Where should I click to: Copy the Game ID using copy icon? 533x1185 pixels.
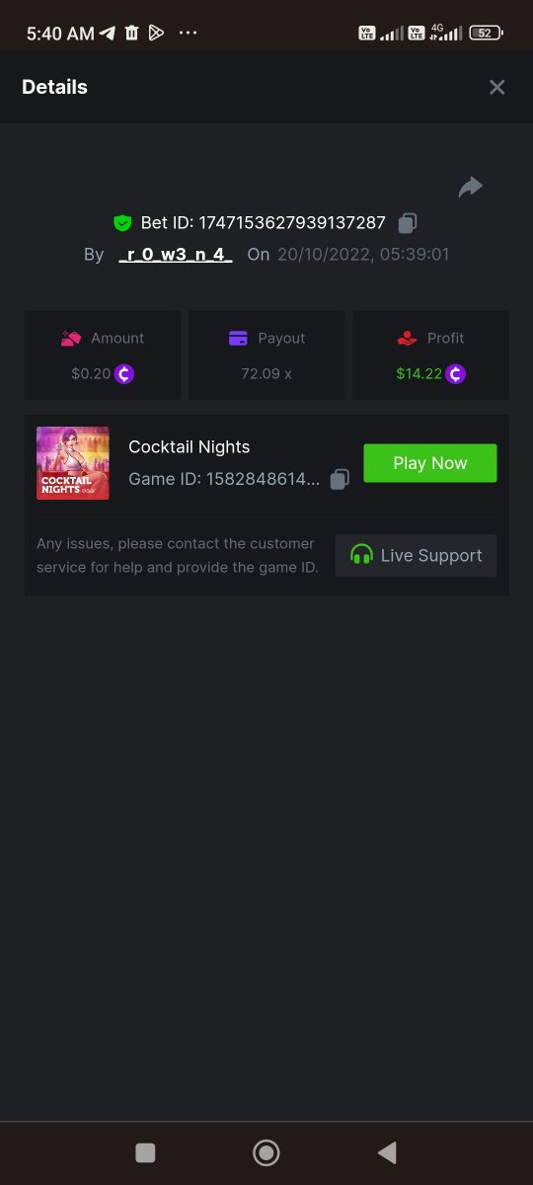coord(340,479)
